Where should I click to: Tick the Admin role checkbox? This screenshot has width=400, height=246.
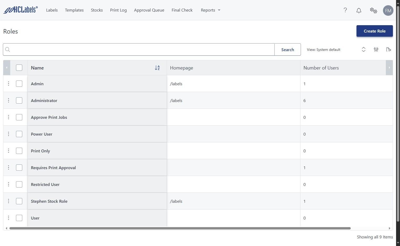click(x=19, y=84)
